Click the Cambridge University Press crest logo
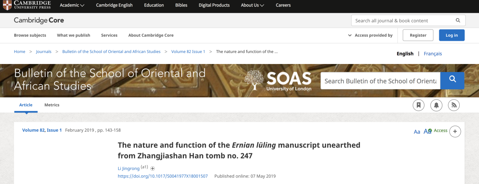479x184 pixels. click(7, 5)
